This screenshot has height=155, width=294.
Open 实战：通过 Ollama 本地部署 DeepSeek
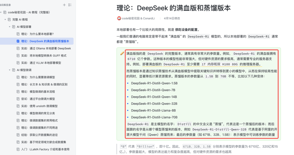point(46,48)
